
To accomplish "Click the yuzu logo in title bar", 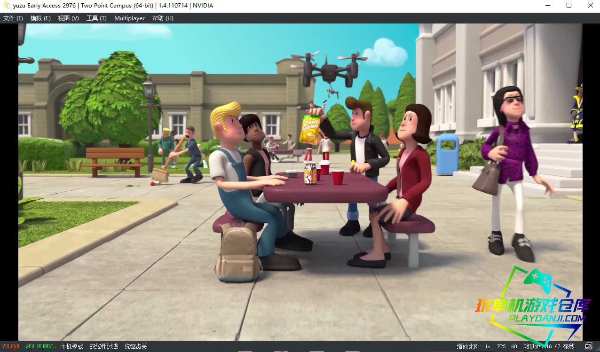I will point(7,6).
